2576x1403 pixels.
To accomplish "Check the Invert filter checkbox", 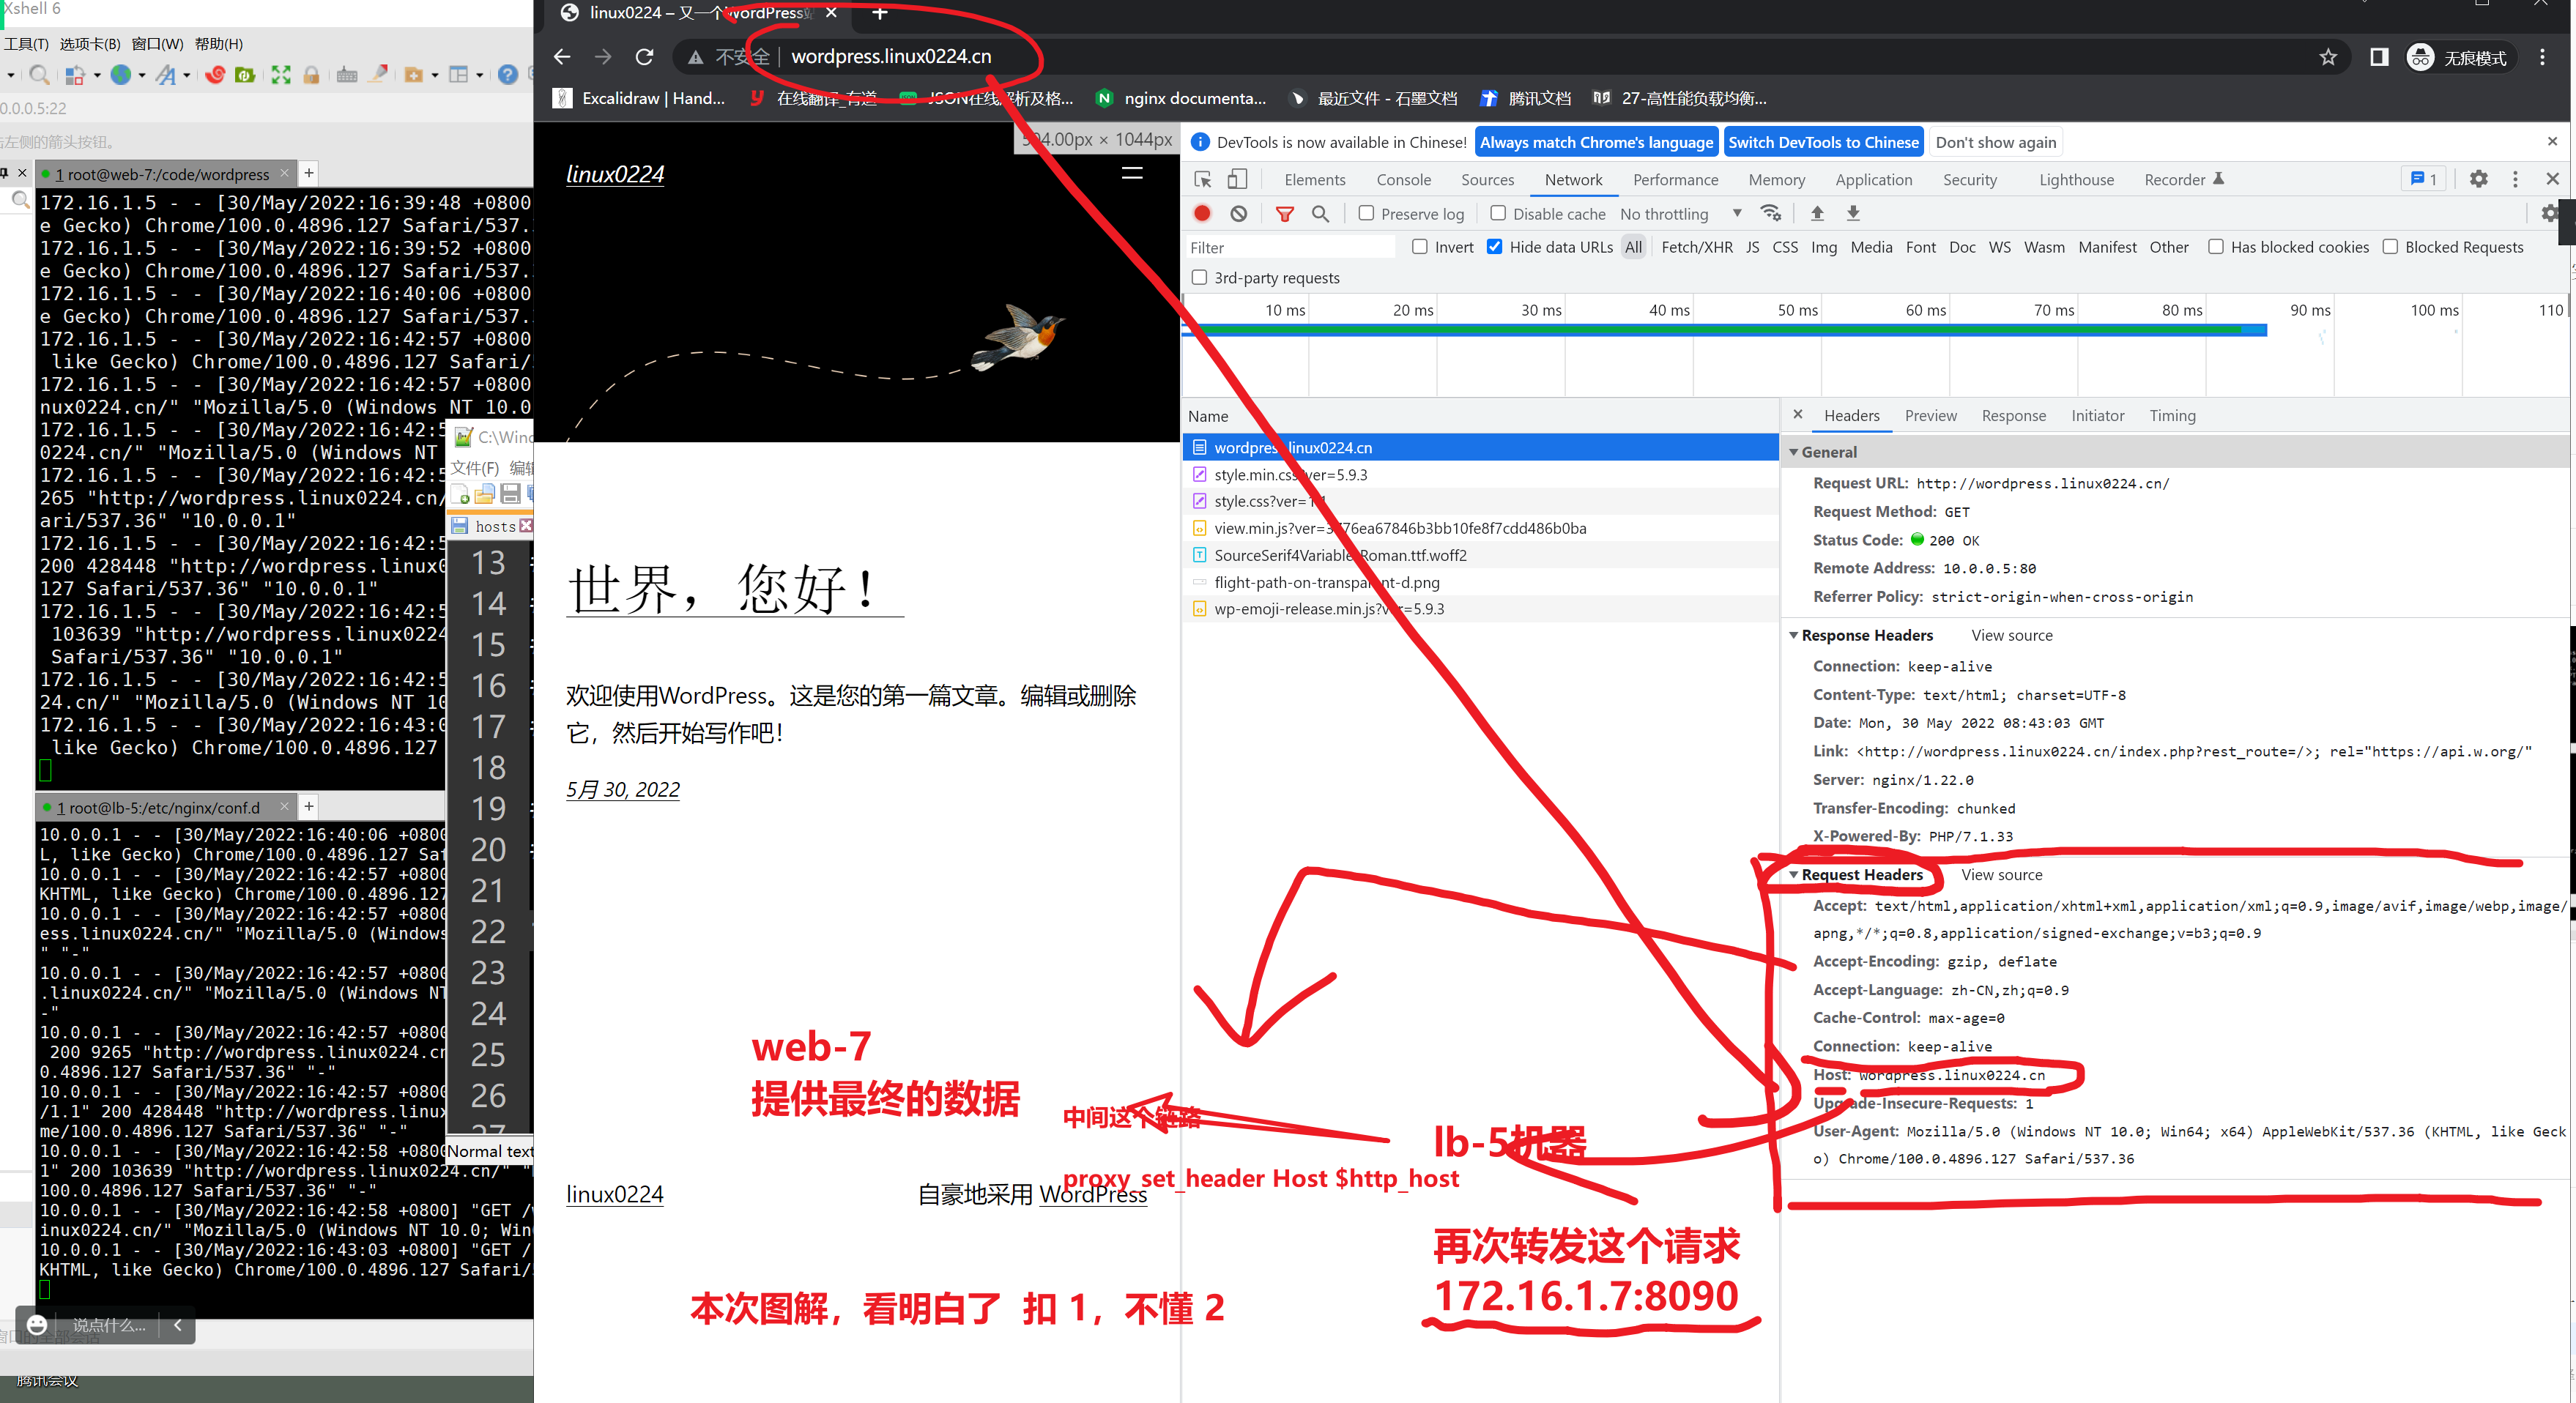I will (x=1420, y=247).
